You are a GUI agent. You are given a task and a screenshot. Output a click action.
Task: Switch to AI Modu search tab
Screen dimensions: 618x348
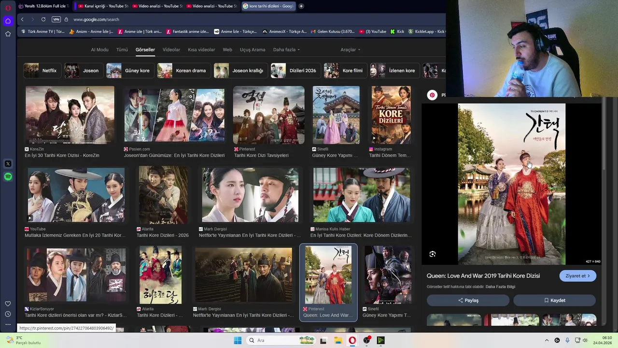[x=99, y=50]
